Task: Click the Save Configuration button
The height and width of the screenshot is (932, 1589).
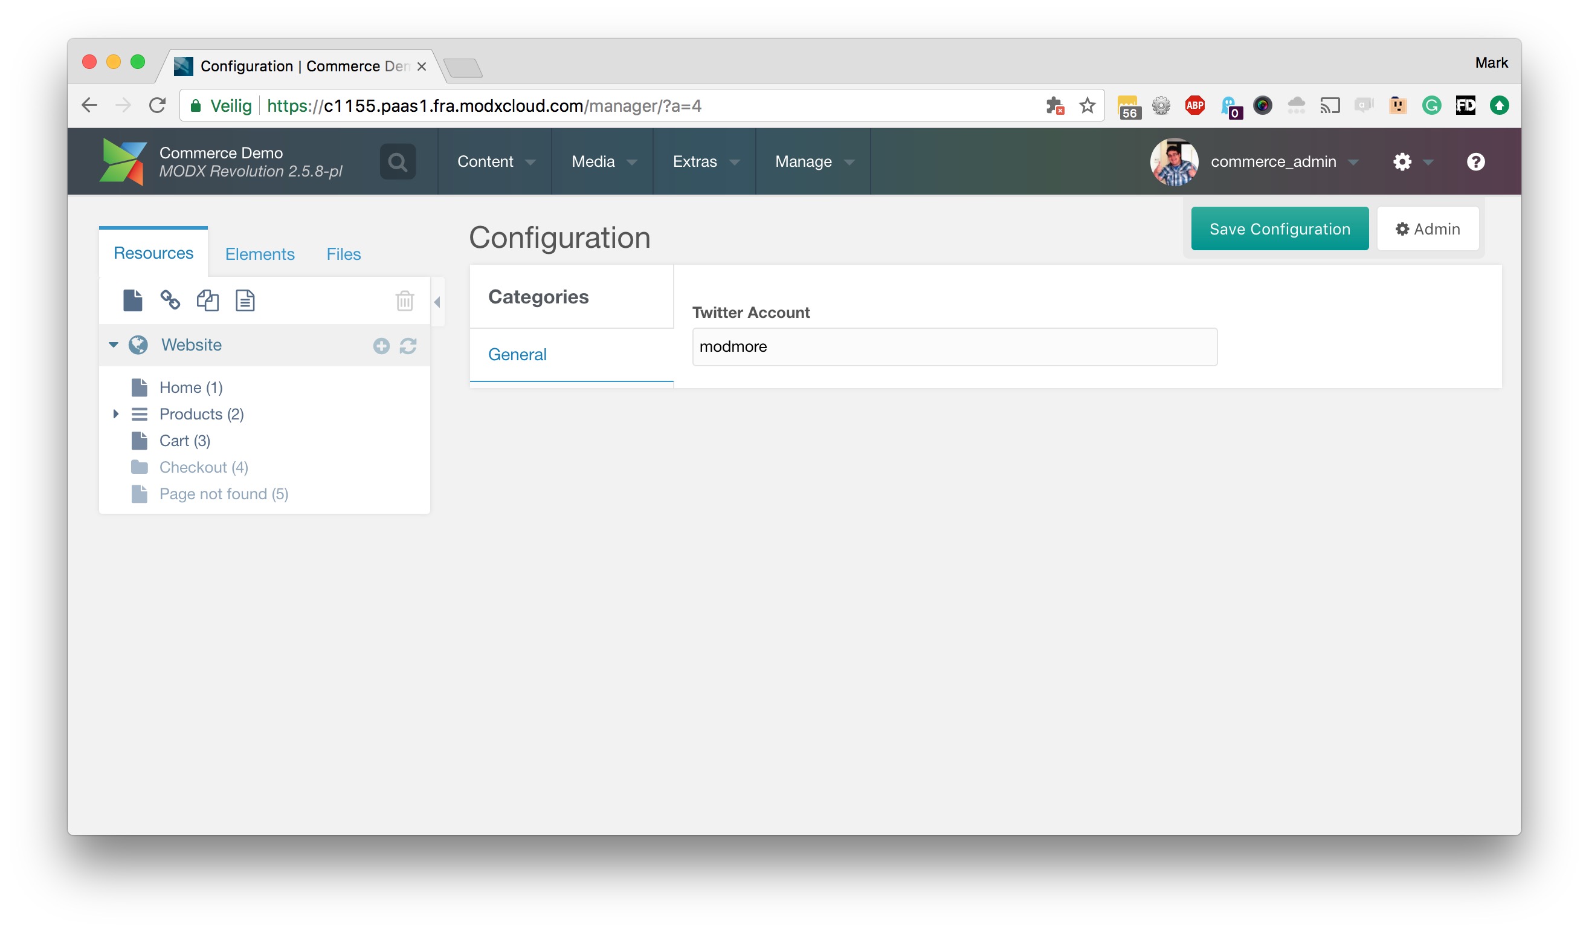Action: 1280,229
